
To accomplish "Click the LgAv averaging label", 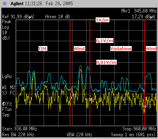I will pyautogui.click(x=7, y=77).
